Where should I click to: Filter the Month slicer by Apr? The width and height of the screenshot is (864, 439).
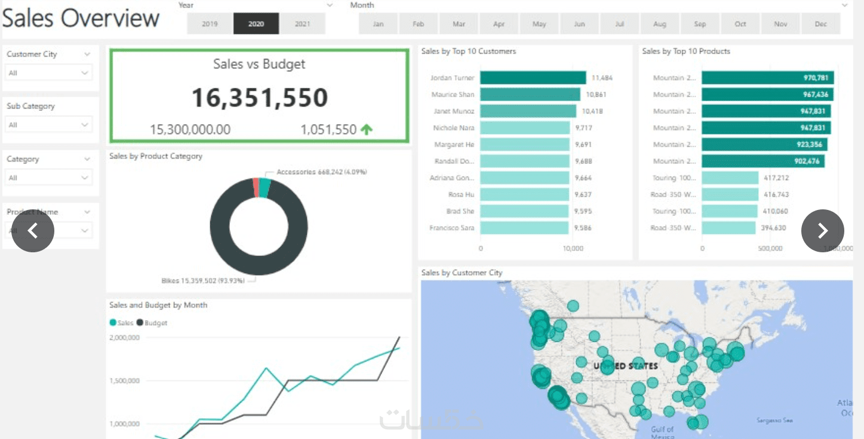[499, 24]
